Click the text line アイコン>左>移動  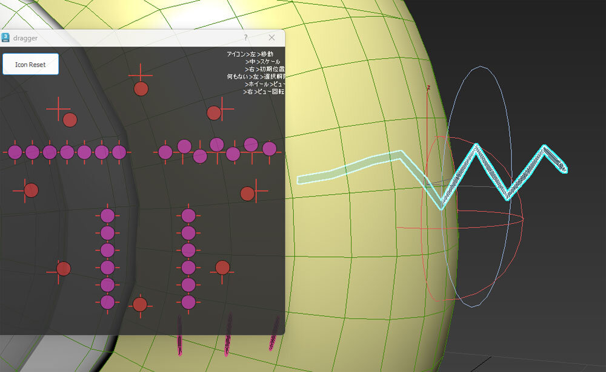tap(250, 54)
